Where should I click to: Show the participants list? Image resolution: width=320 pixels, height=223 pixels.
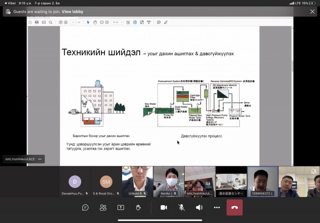(x=103, y=208)
